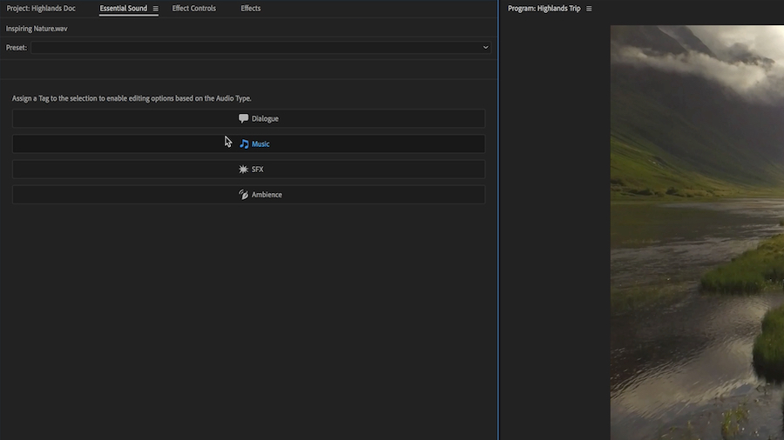
Task: Open the Essential Sound panel menu
Action: tap(156, 9)
